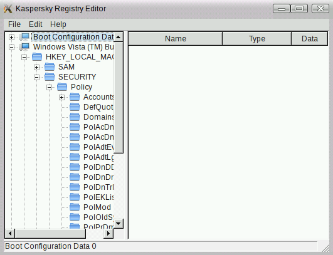Select the Domains key label
Image resolution: width=333 pixels, height=255 pixels.
(98, 117)
